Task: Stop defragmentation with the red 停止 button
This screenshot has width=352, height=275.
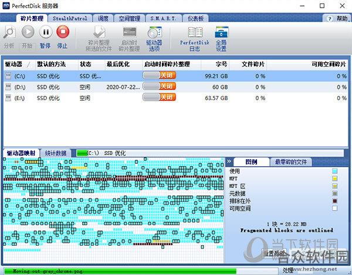Action: pos(63,32)
